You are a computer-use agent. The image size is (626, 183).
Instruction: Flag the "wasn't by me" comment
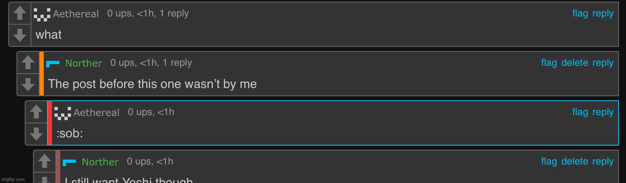point(549,63)
